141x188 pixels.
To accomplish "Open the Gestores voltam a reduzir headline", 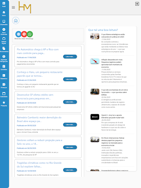I will pyautogui.click(x=39, y=142).
